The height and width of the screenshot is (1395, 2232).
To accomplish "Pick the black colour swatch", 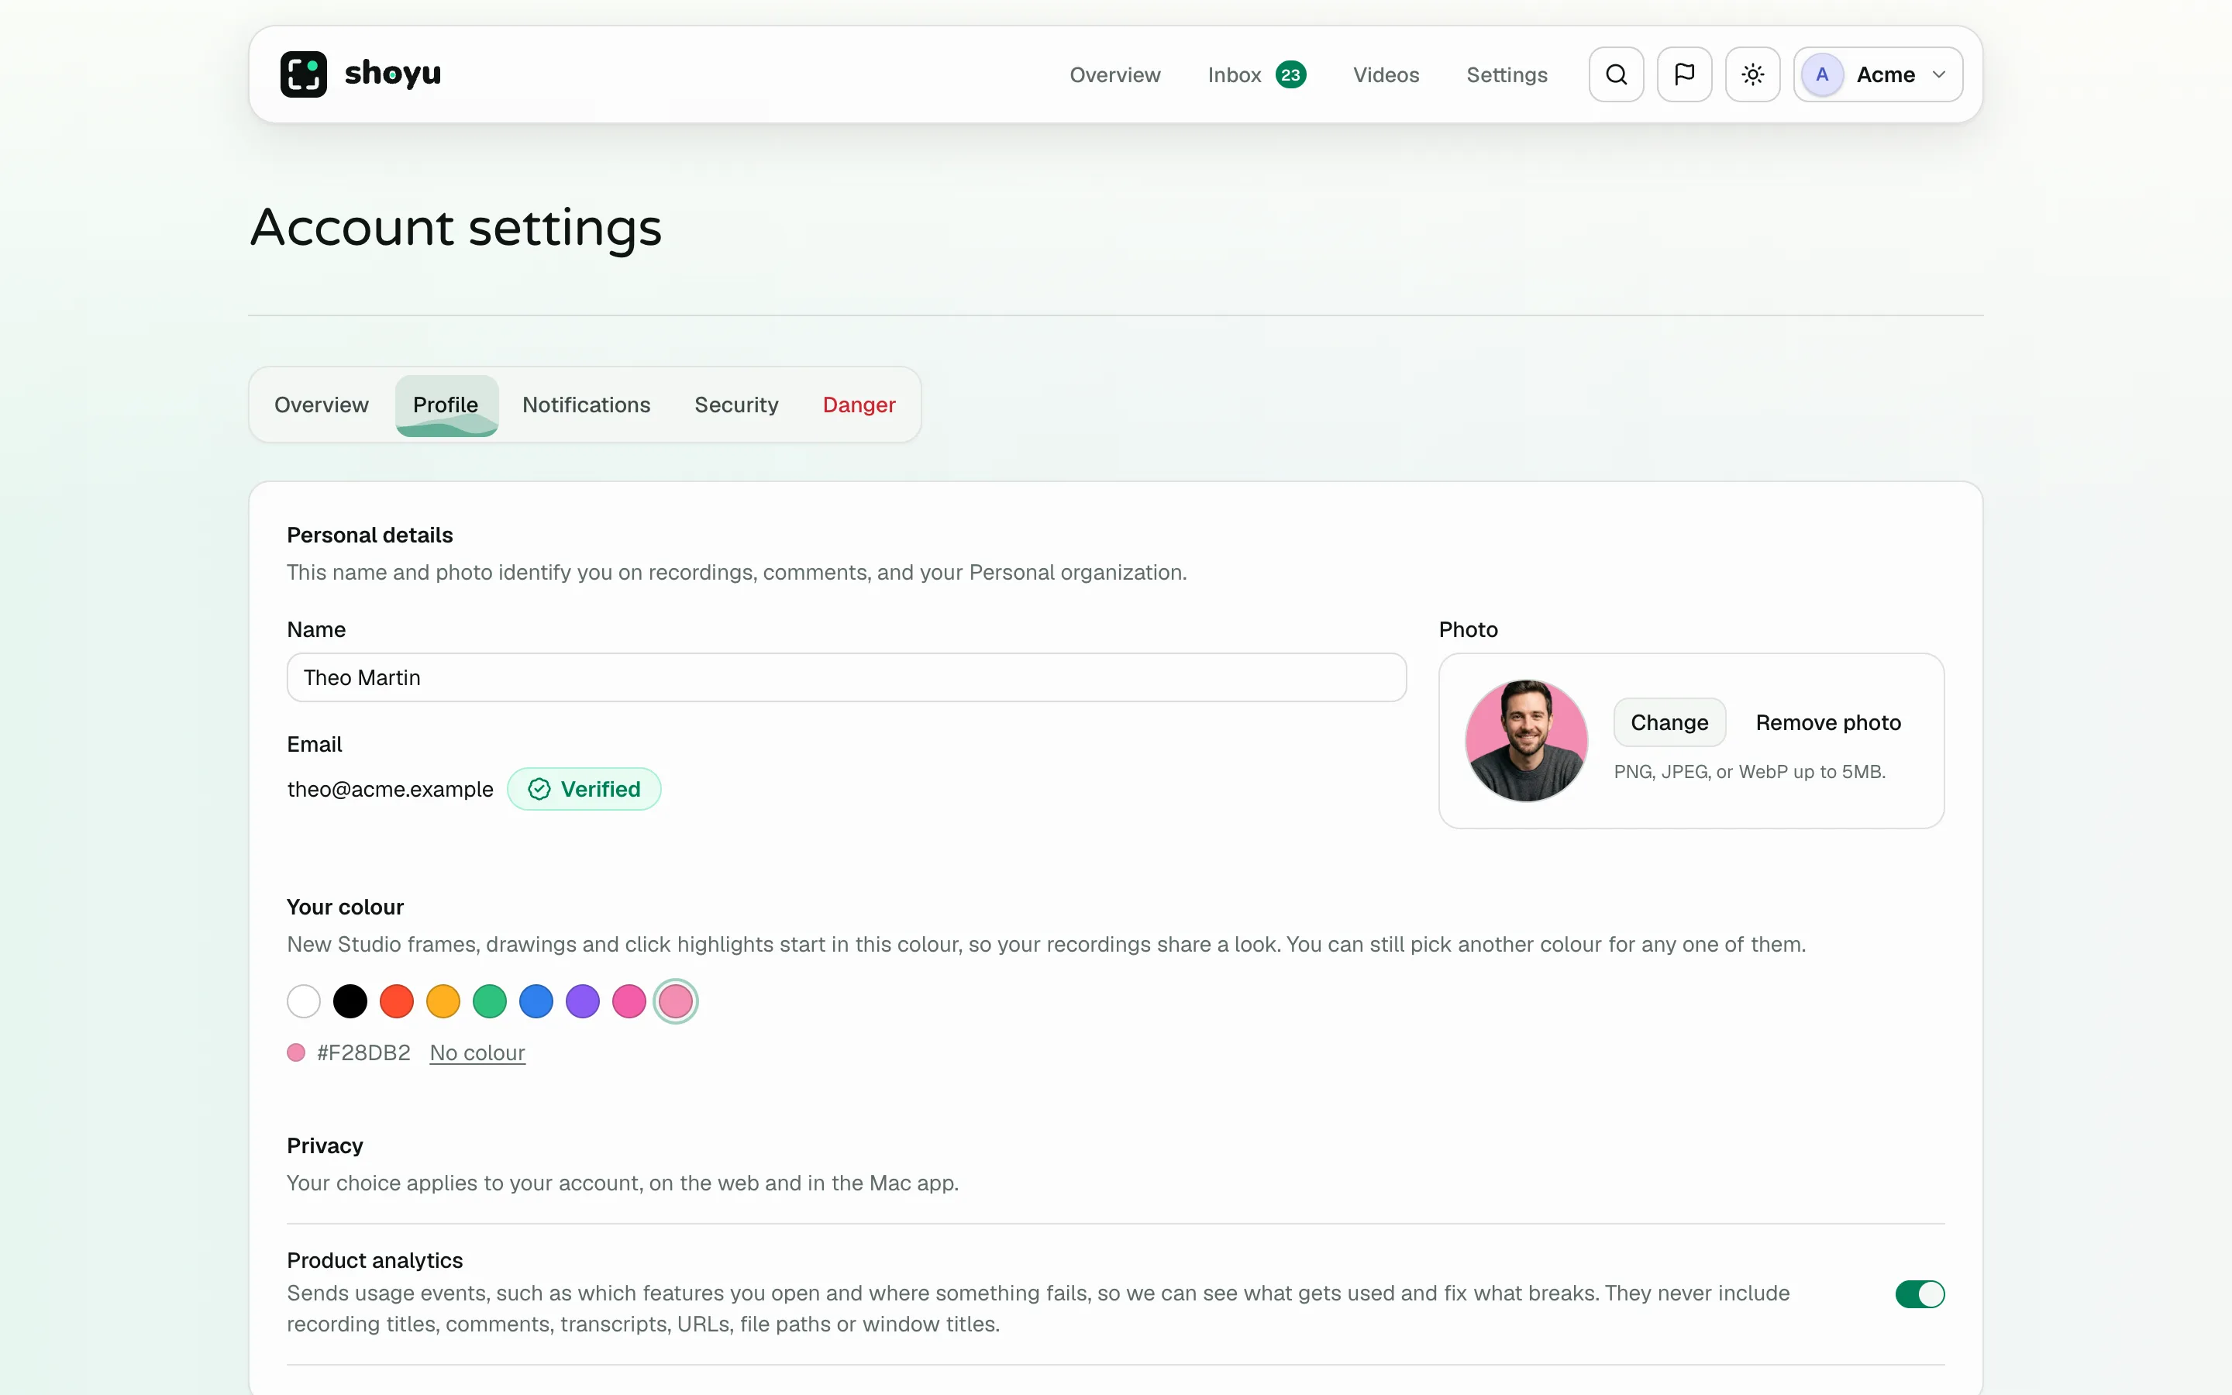I will tap(350, 1001).
